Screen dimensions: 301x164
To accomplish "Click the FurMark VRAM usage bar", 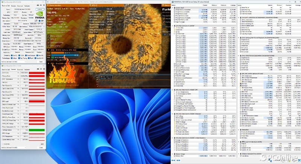I will (65, 57).
